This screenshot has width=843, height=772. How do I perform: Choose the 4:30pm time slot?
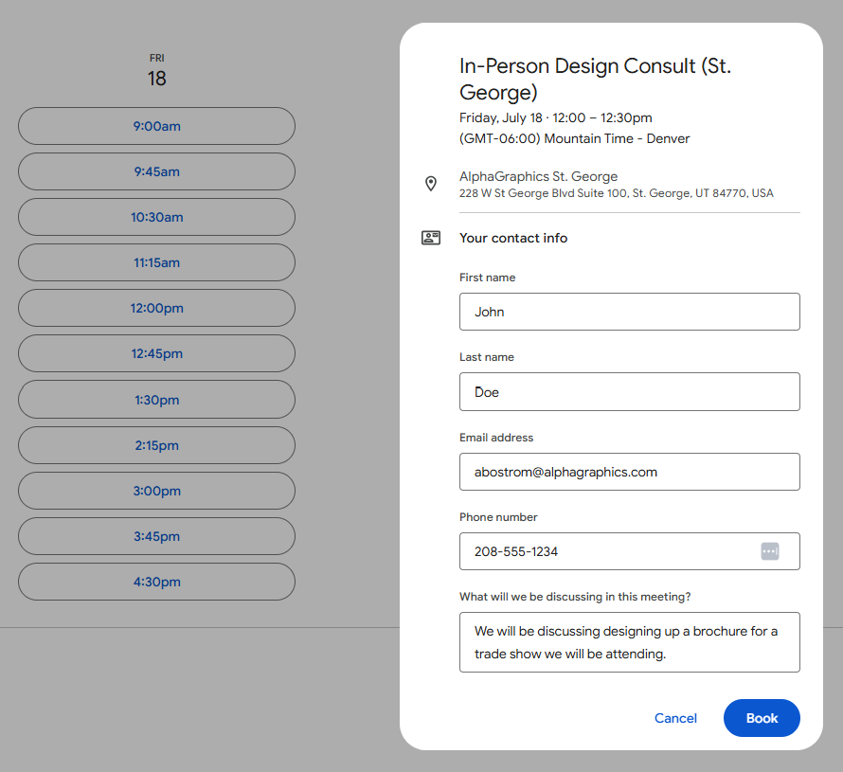tap(156, 582)
